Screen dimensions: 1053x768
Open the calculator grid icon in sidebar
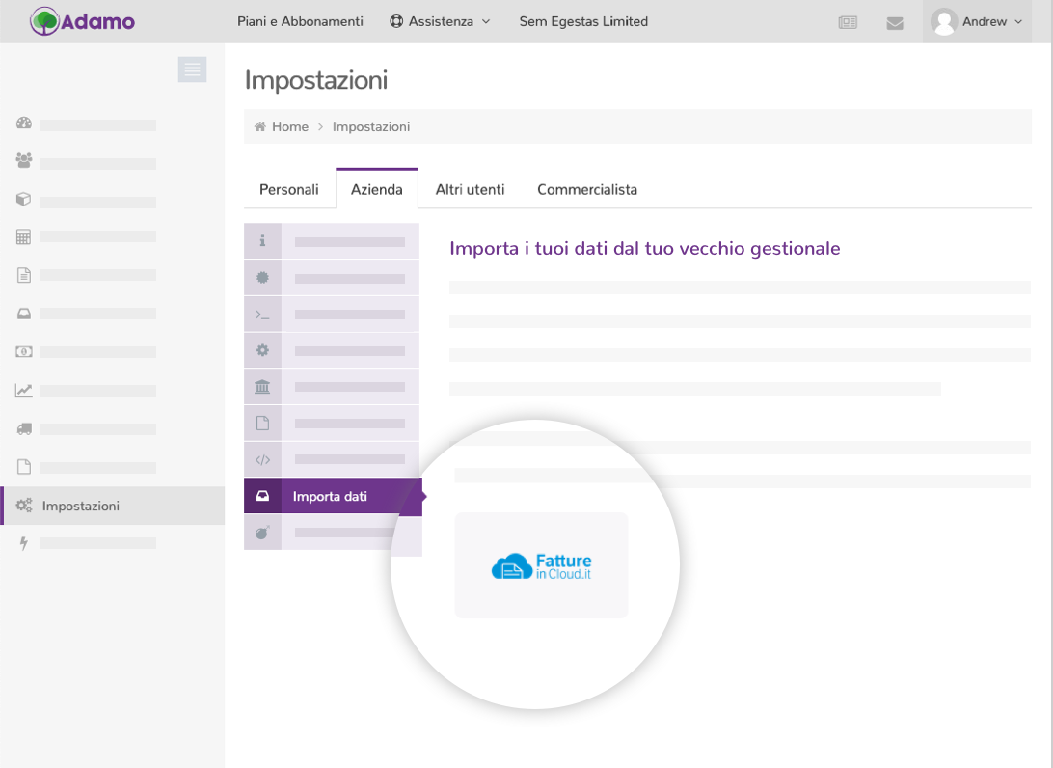tap(24, 236)
